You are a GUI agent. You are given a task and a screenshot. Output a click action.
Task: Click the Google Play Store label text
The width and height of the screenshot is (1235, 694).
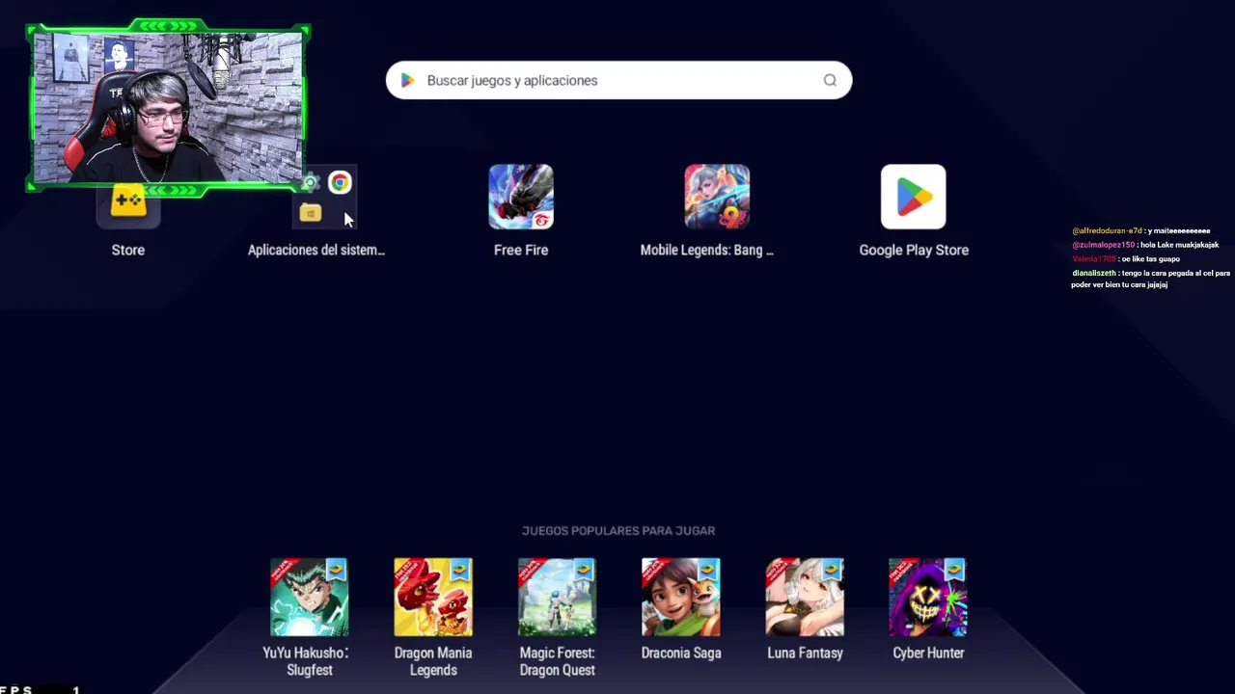(914, 250)
